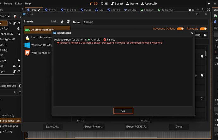Open the Debug menu
The height and width of the screenshot is (140, 218).
coord(8,3)
